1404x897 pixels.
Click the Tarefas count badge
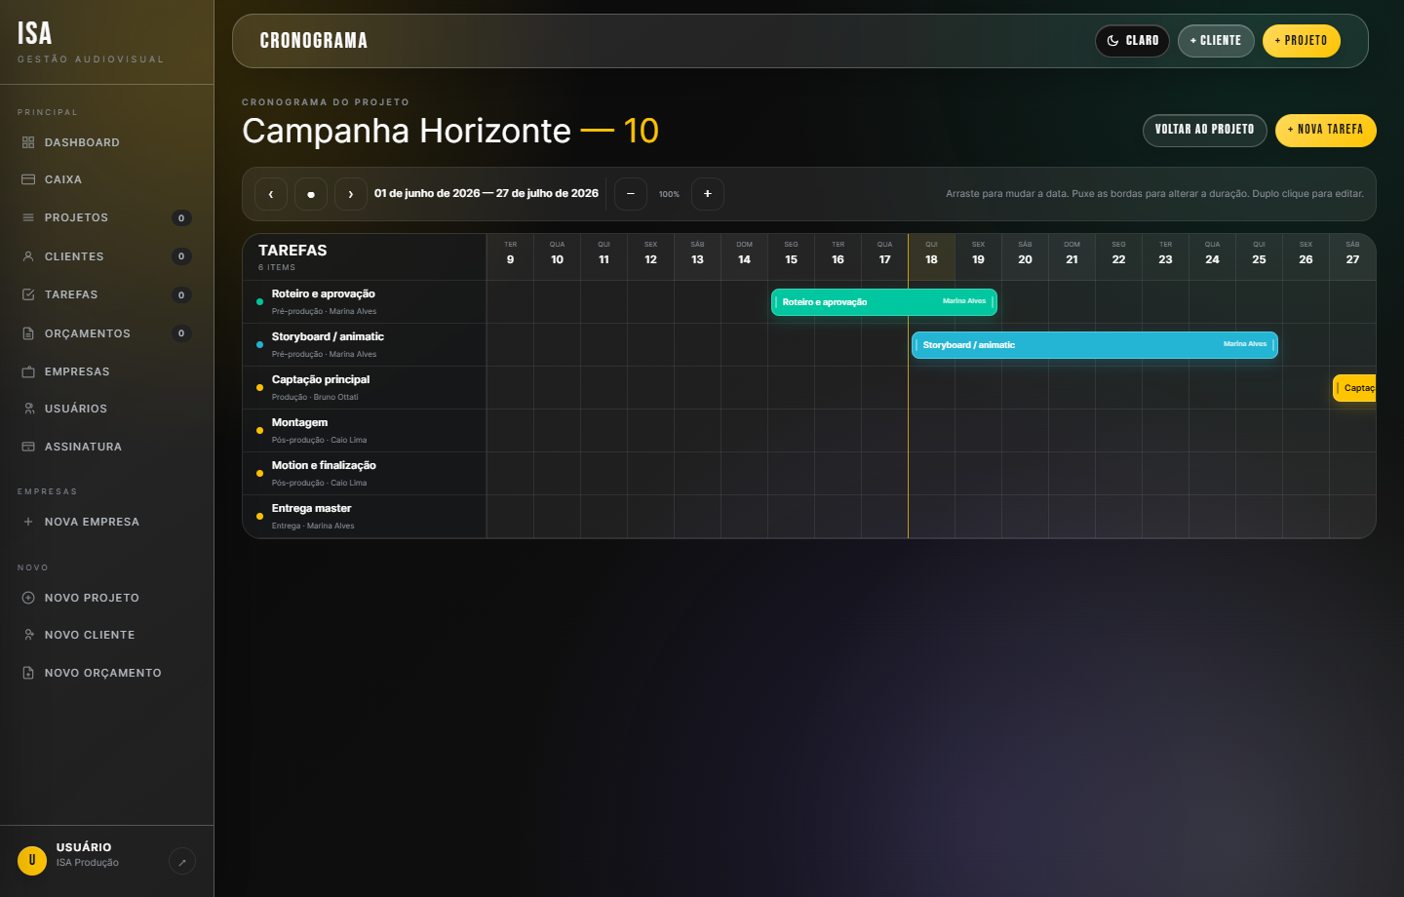[181, 294]
